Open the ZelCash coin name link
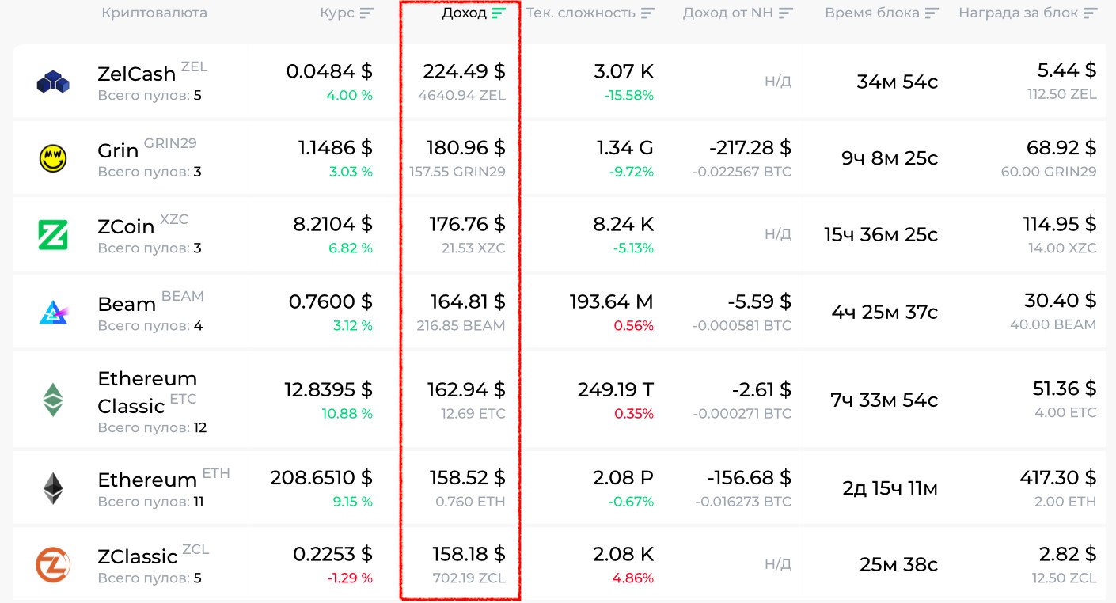 point(136,74)
